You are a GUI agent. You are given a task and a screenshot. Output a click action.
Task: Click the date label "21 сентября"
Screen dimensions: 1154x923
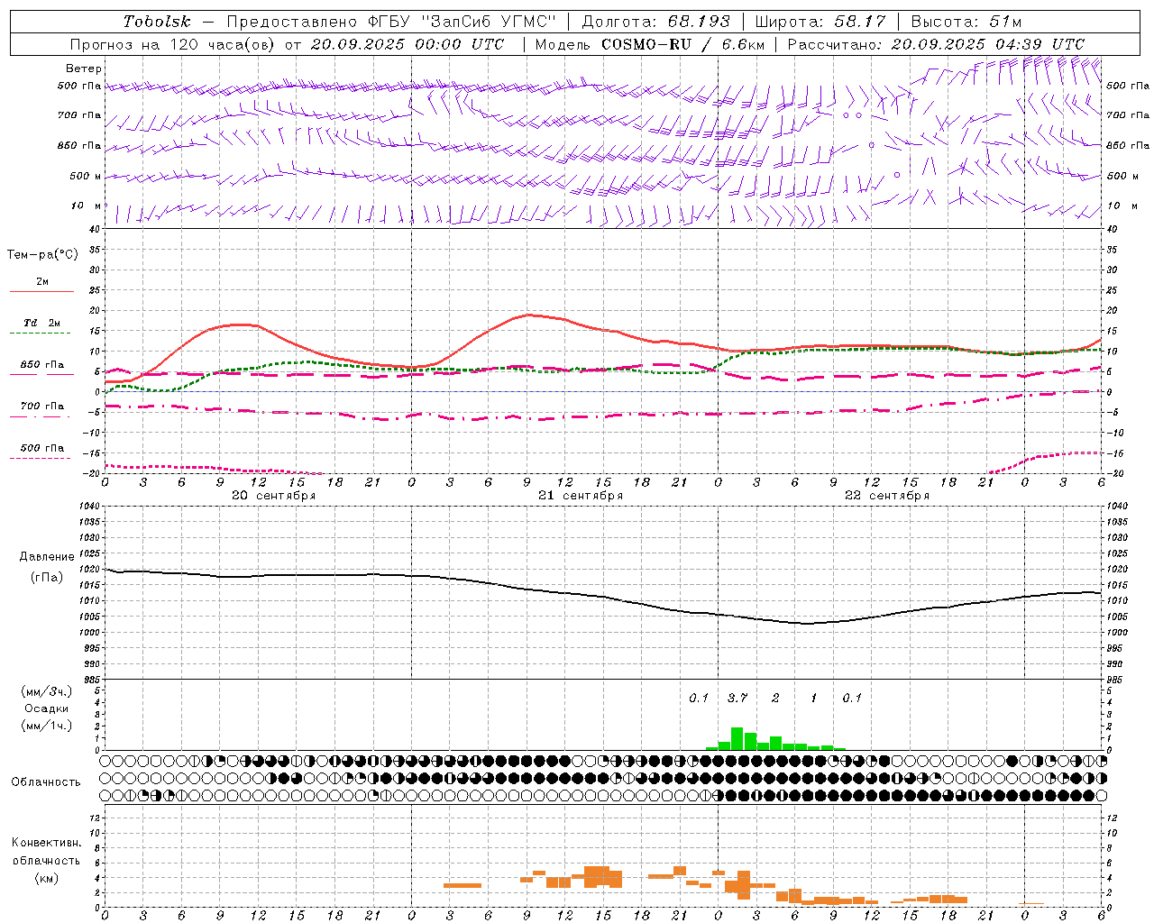point(580,496)
